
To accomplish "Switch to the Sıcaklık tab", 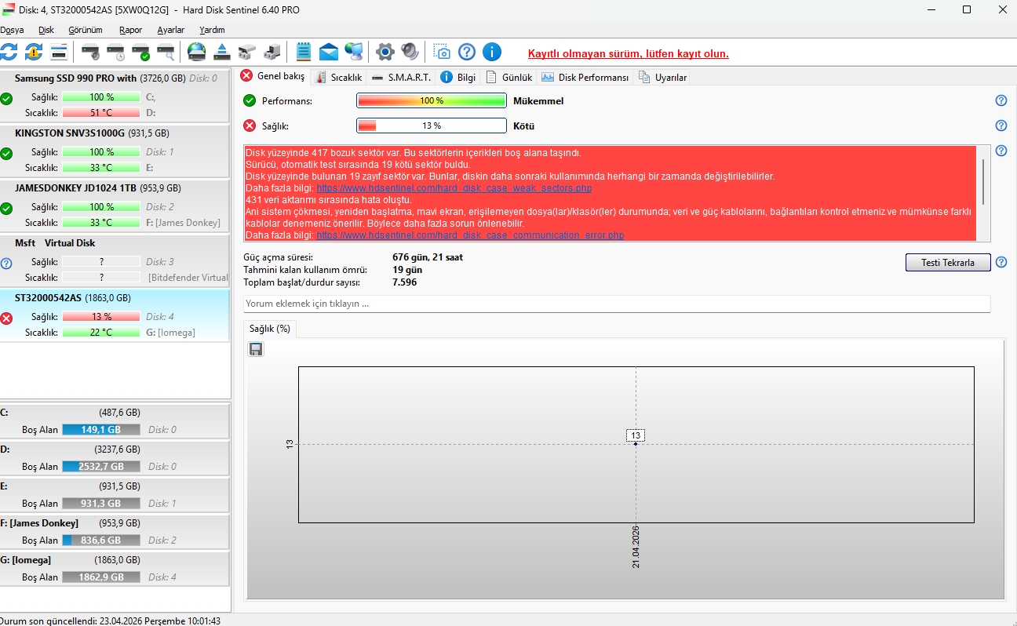I will coord(338,77).
